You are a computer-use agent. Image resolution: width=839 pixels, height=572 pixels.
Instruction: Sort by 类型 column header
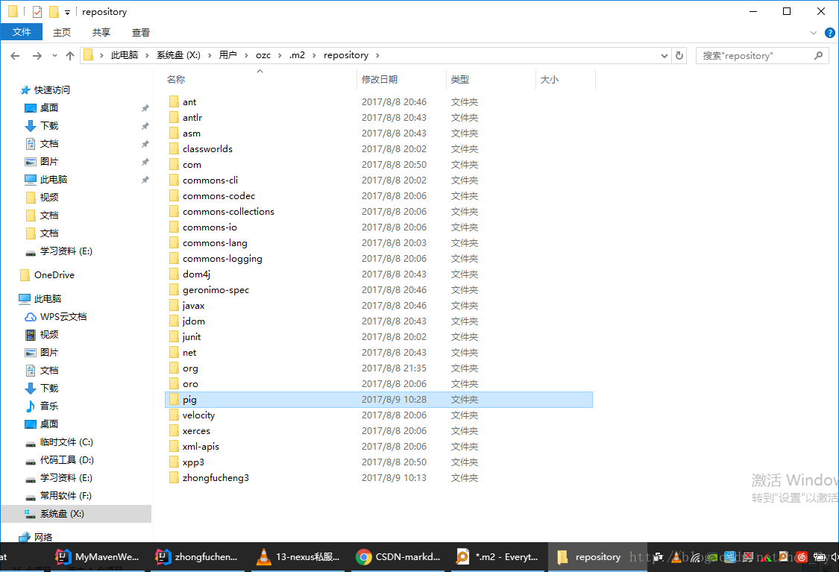point(459,80)
